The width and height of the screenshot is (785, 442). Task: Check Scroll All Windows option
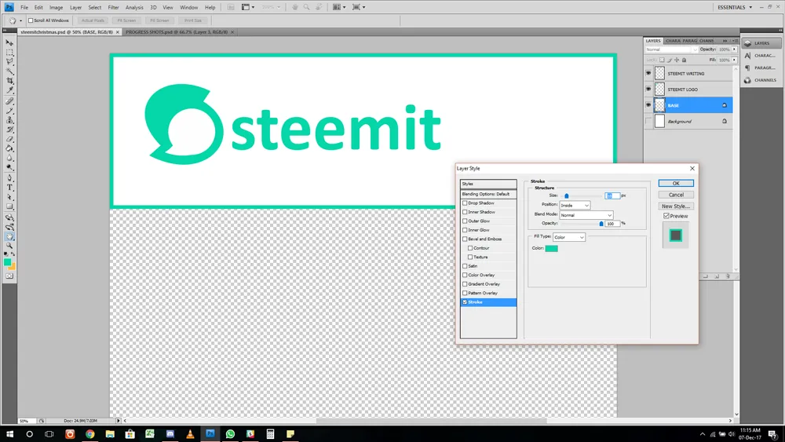[31, 20]
